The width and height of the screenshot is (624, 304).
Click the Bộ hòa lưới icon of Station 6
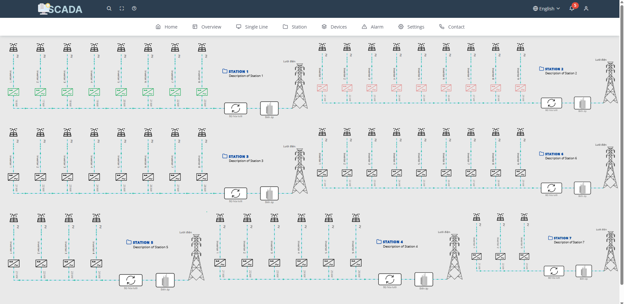[x=551, y=188]
